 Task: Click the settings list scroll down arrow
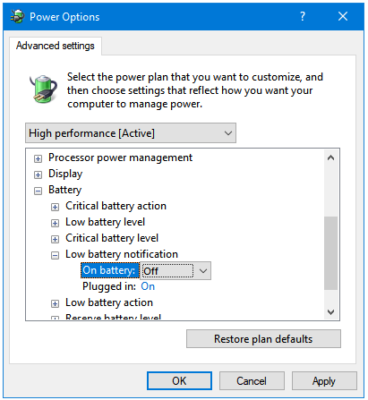[x=330, y=312]
